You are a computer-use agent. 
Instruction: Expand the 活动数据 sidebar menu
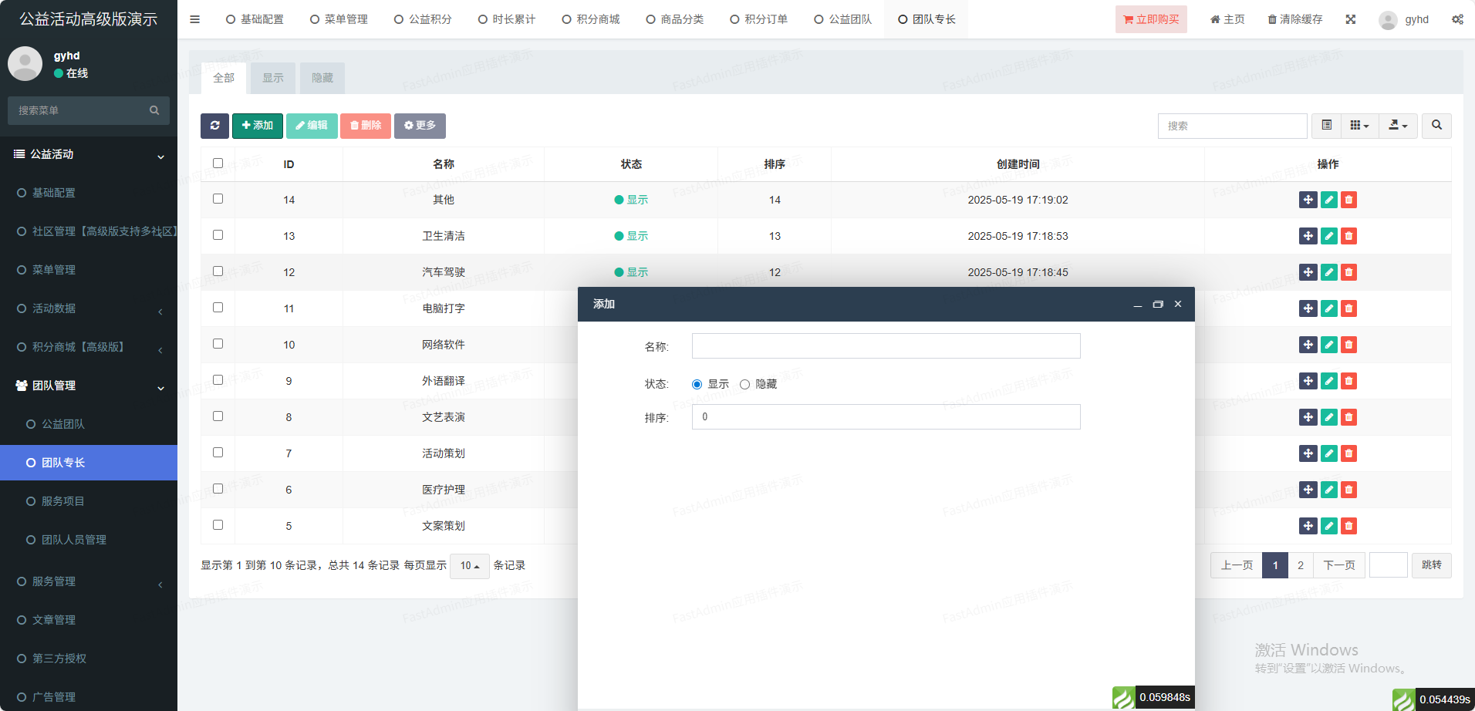[89, 308]
